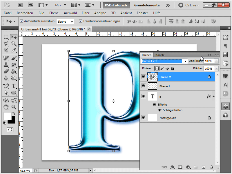The height and width of the screenshot is (174, 232).
Task: Toggle visibility of Effekte
Action: [154, 104]
